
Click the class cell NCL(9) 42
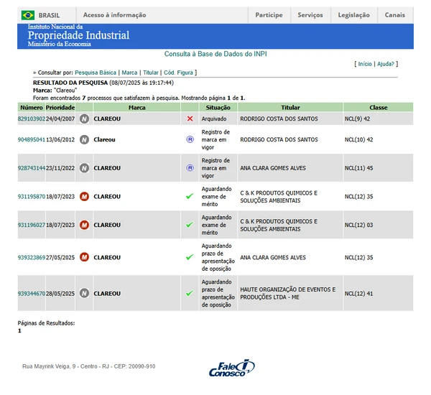(357, 118)
